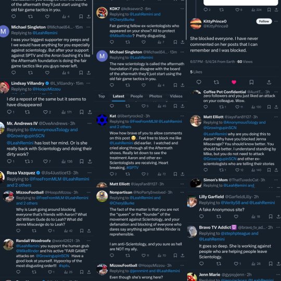
Task: Switch to the Top tab
Action: point(101,96)
